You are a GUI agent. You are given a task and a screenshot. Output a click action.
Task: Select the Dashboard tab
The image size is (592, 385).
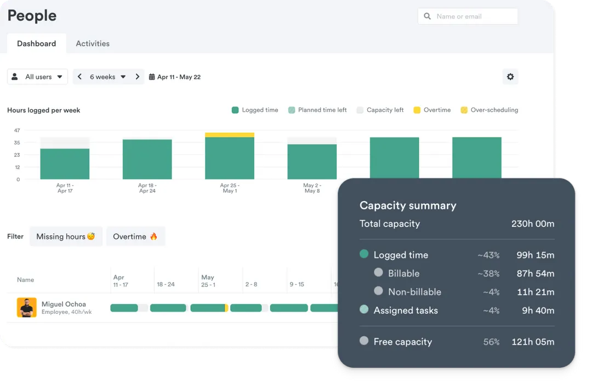[x=36, y=44]
